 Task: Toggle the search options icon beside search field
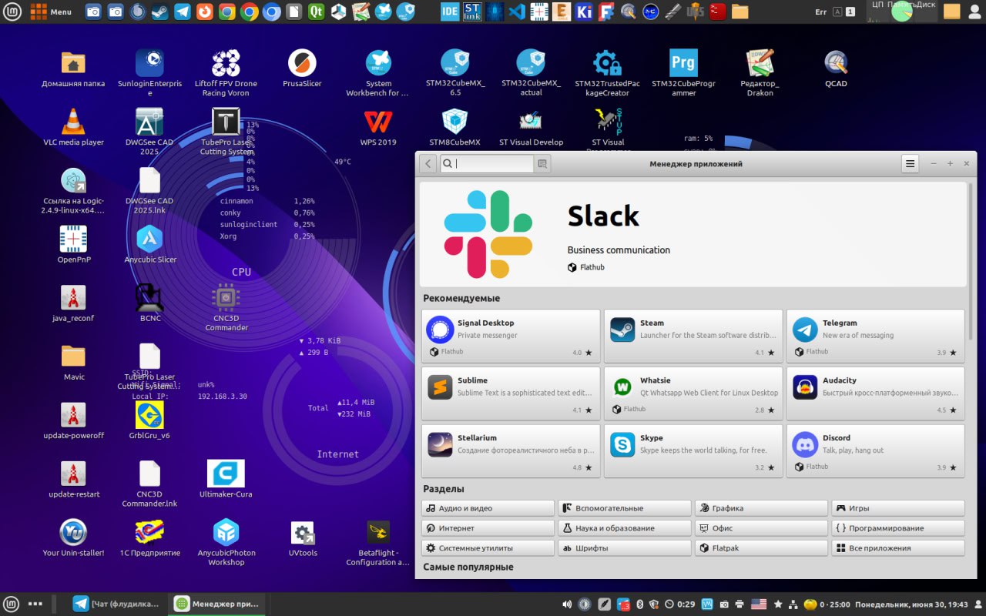(542, 163)
